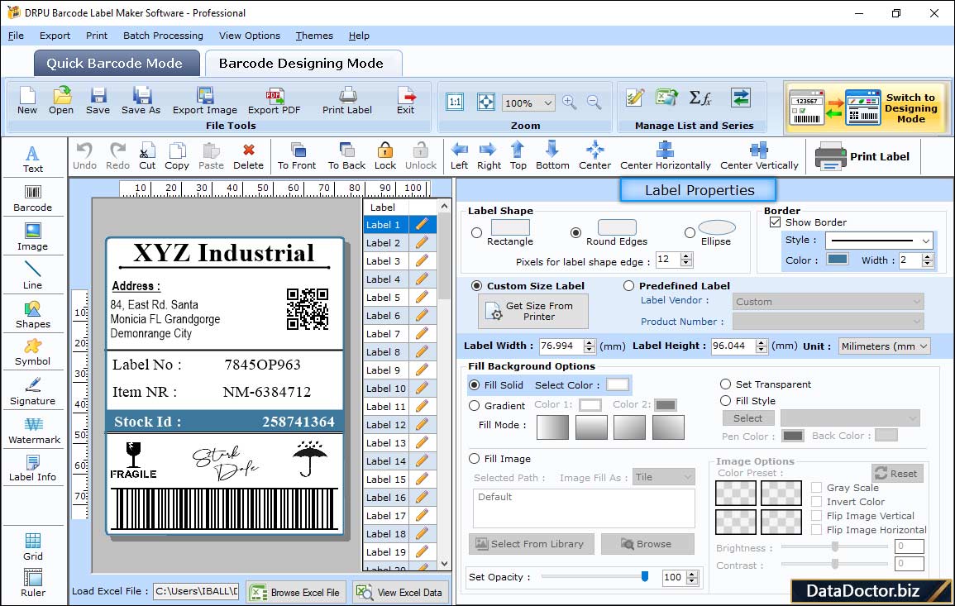Select Set Transparent option
Screen dimensions: 955x606
pos(725,384)
